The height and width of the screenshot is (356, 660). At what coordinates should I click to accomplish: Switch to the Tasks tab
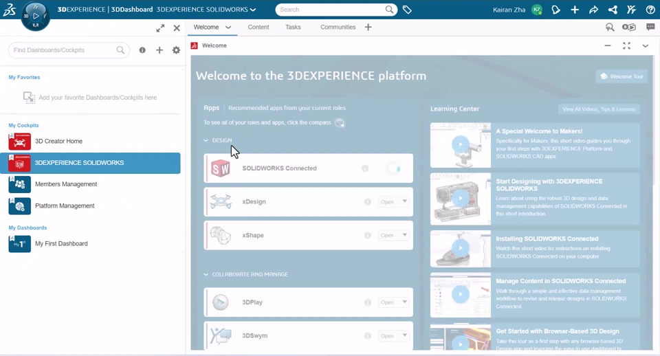[x=293, y=27]
